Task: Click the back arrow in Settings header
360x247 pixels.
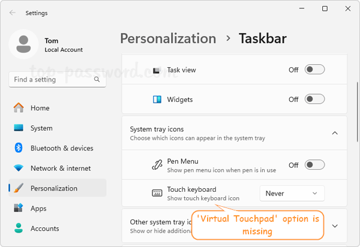Action: pos(13,13)
